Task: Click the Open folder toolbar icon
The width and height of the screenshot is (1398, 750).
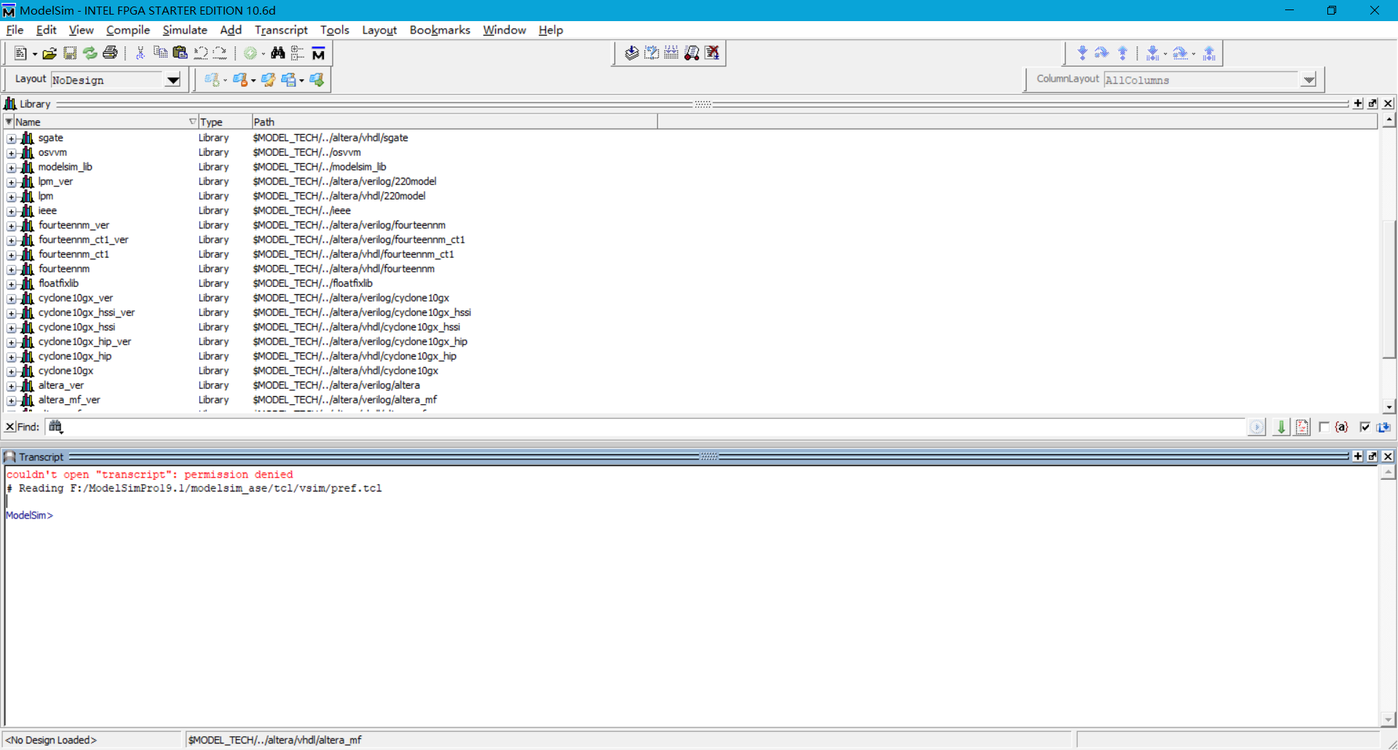Action: [50, 53]
